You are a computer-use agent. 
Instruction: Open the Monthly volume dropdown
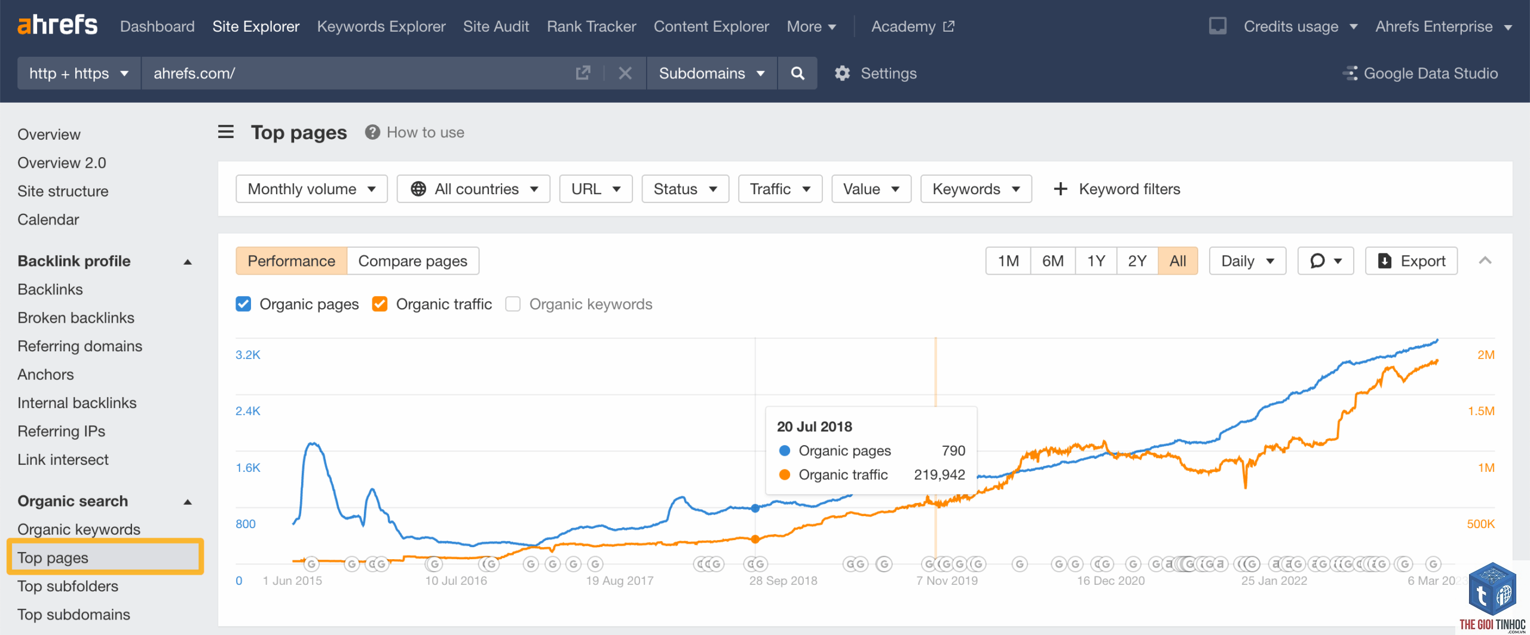311,189
